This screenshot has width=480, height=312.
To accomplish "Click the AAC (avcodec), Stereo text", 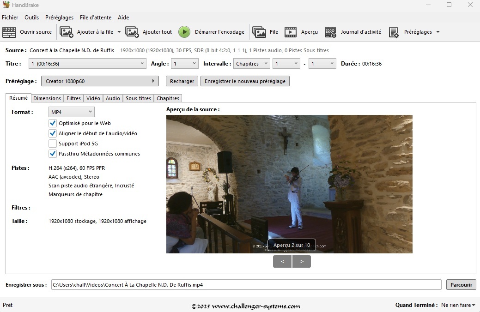I will [x=74, y=177].
